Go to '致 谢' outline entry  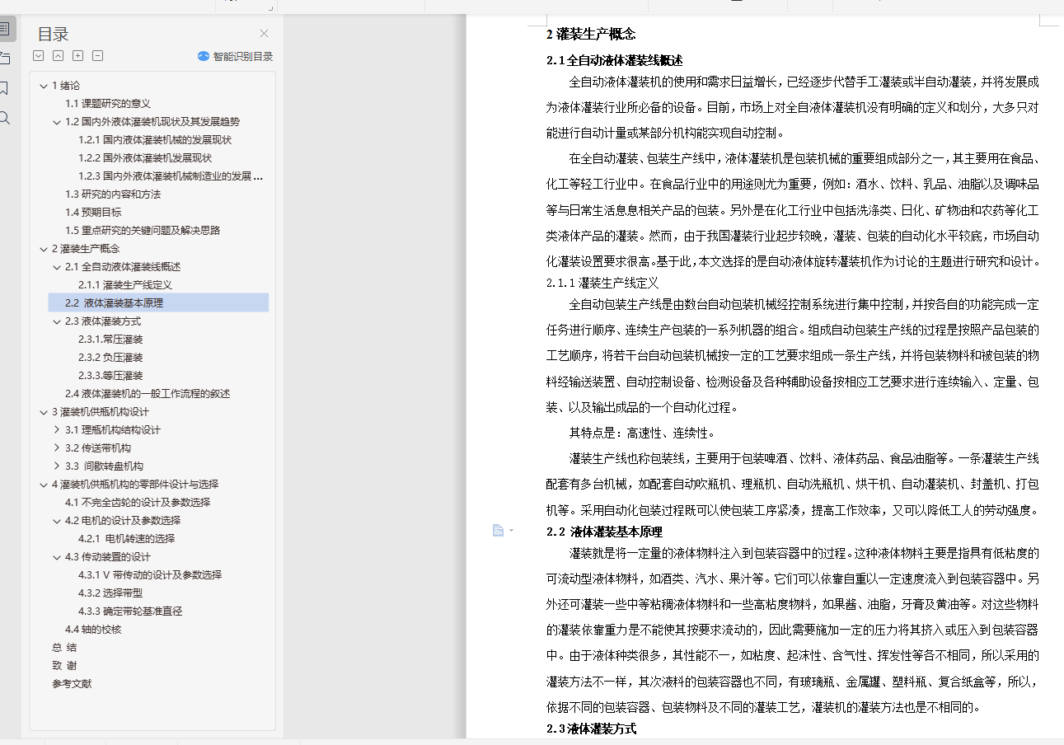(x=64, y=665)
